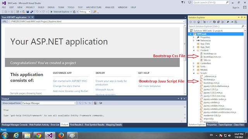248x139 pixels.
Task: Click the Refresh icon in Solution Explorer
Action: pyautogui.click(x=214, y=22)
